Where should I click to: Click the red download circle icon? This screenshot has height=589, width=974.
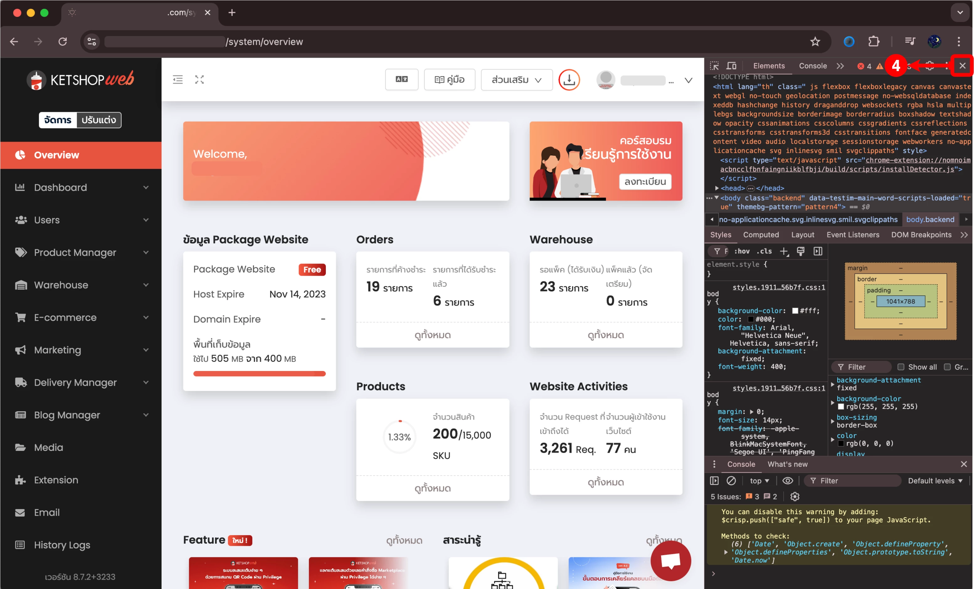point(569,80)
